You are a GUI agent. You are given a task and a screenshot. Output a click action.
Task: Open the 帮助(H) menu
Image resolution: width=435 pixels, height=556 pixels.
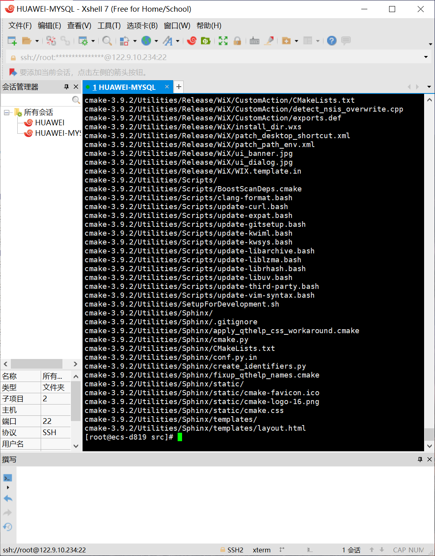pyautogui.click(x=209, y=26)
